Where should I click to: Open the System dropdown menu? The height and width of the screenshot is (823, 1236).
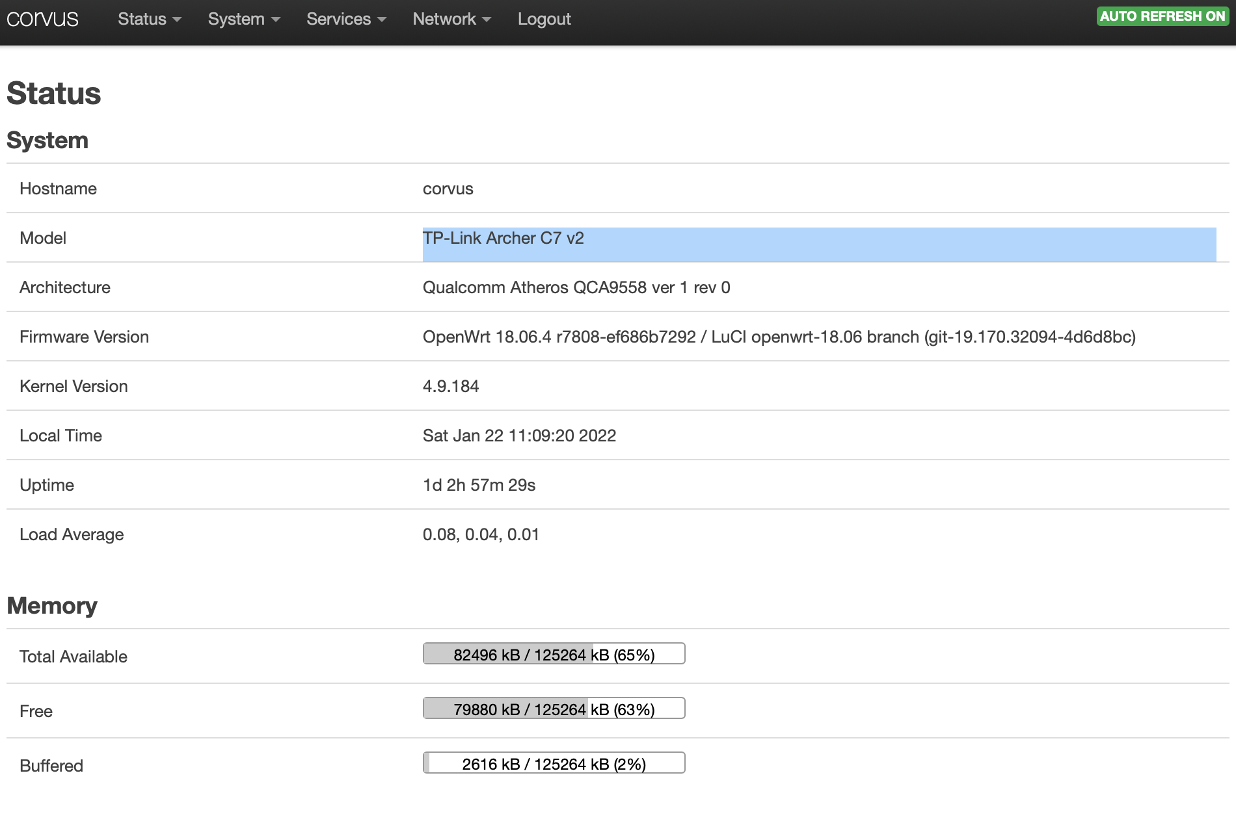(x=244, y=19)
